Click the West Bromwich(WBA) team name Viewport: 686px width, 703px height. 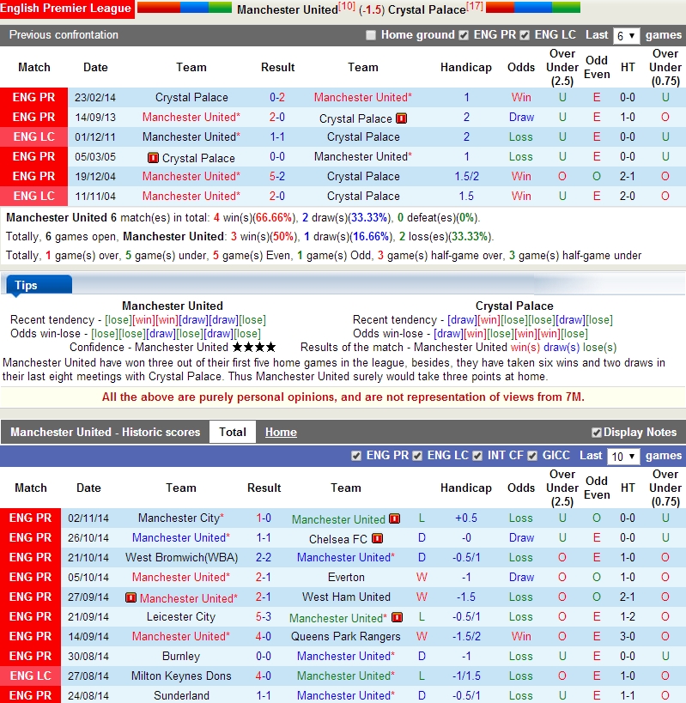click(x=181, y=557)
